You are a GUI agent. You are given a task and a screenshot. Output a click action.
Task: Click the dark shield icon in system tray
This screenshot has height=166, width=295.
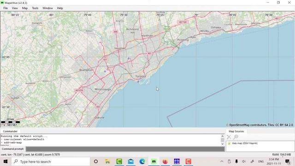[x=236, y=161]
